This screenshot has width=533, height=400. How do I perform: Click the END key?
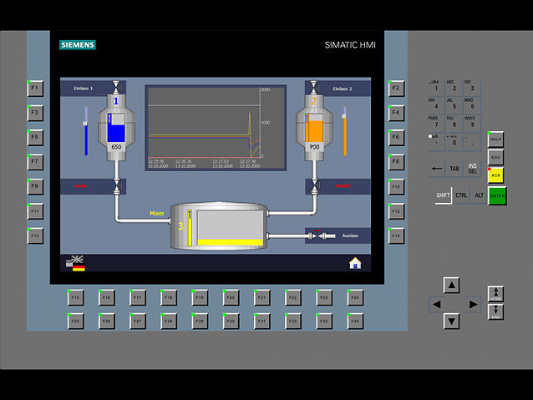tap(495, 311)
